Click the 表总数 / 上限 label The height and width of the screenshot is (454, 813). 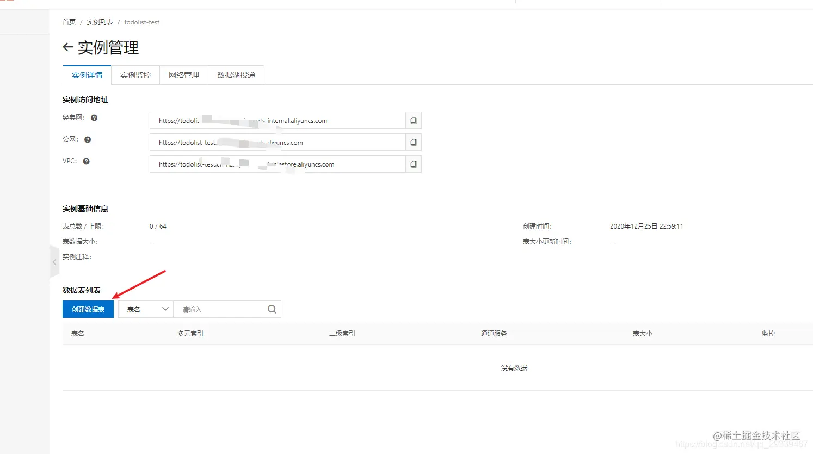[83, 226]
